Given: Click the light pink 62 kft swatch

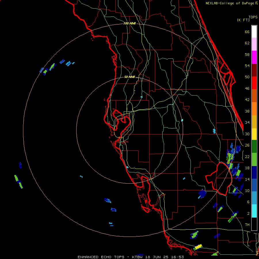Looking at the screenshot, I should click(x=254, y=44).
